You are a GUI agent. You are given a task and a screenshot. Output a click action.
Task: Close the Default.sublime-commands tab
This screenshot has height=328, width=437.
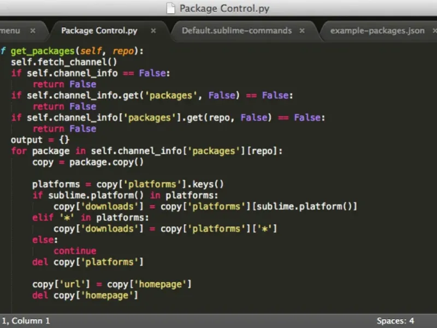coord(302,31)
